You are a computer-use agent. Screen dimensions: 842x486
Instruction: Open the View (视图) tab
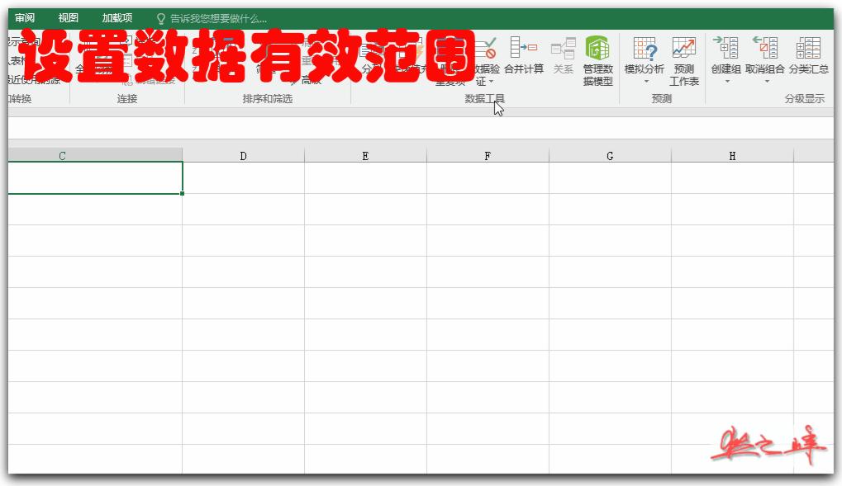[68, 17]
